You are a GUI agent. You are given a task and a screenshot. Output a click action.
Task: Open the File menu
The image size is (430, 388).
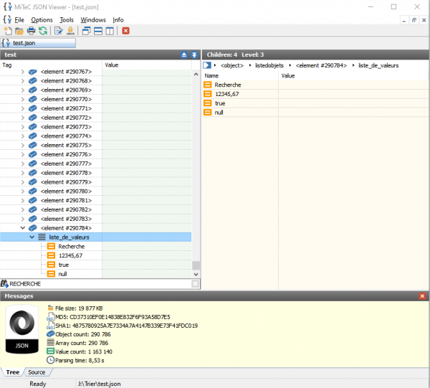click(19, 19)
